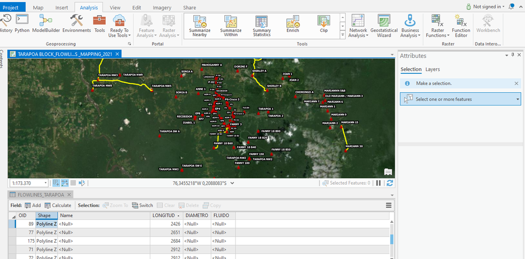The height and width of the screenshot is (259, 525).
Task: Expand the Network Analysis dropdown
Action: pyautogui.click(x=358, y=33)
